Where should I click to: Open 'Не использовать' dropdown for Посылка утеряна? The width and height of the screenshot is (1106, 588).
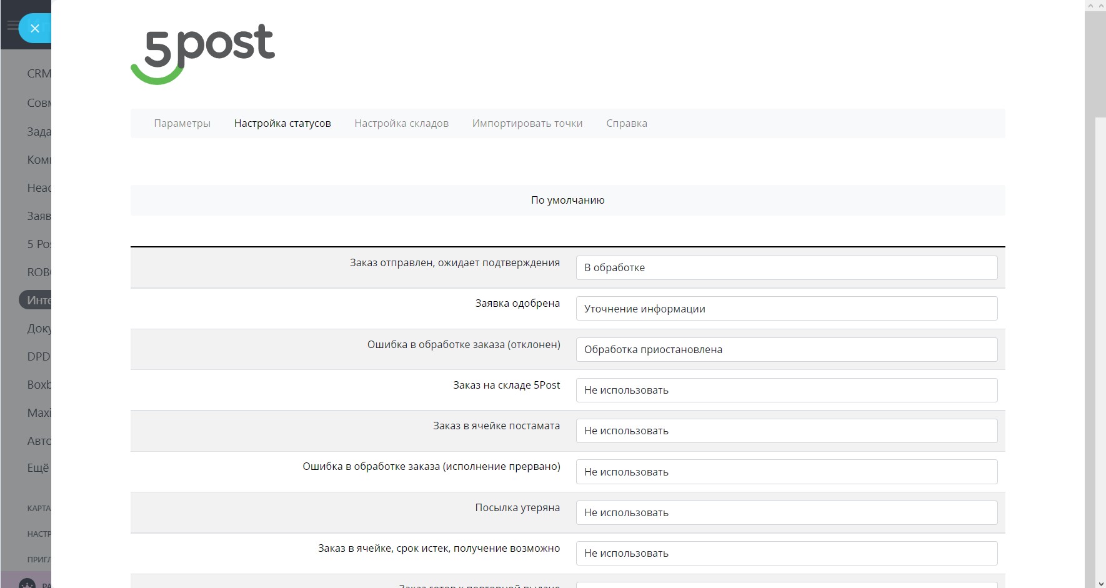(x=787, y=512)
